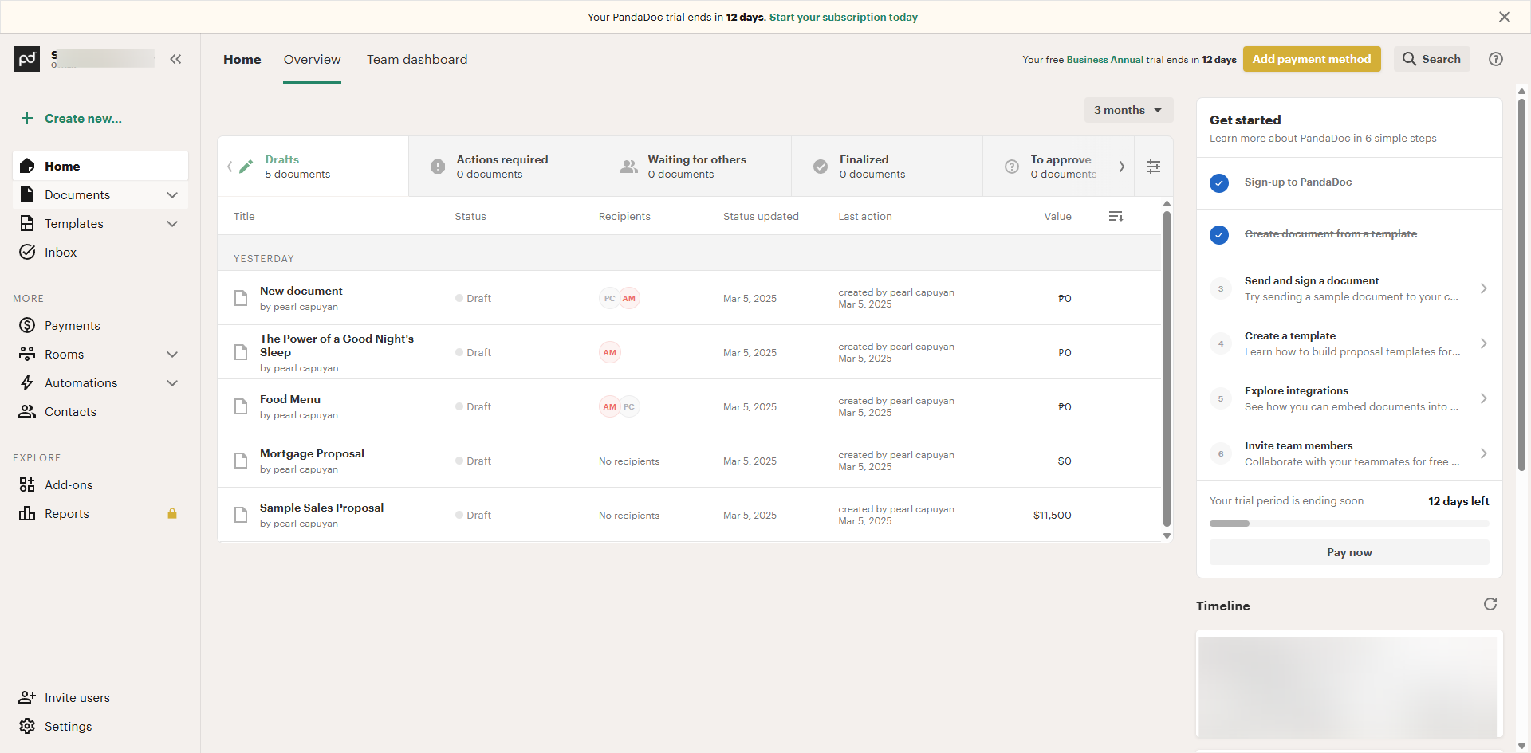Toggle the Create document from template checkmark

(1219, 235)
